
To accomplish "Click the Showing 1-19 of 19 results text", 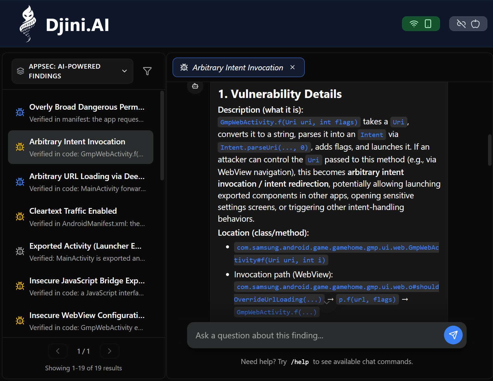I will pyautogui.click(x=83, y=368).
